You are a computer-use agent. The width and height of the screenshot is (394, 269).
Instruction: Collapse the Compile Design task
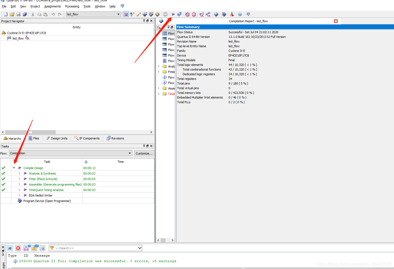click(14, 168)
